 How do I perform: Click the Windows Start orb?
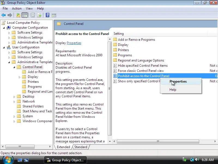coord(8,160)
